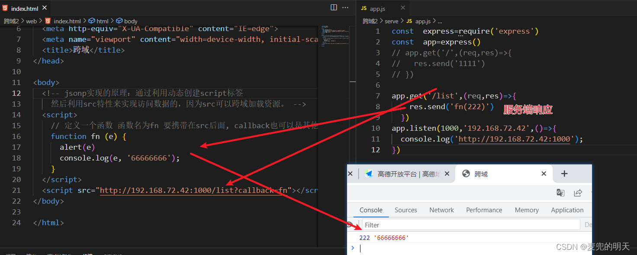Click the ellipsis breadcrumb expander in app.js
This screenshot has height=255, width=637.
(x=440, y=21)
